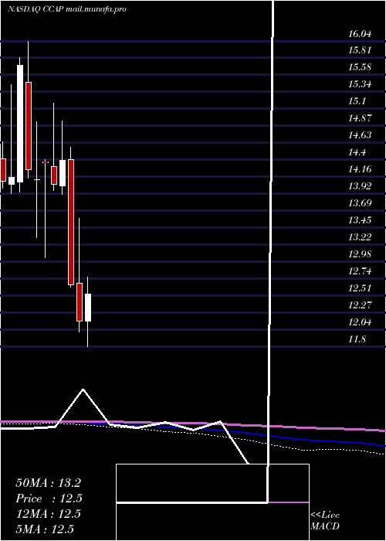
Task: Click the peak of the white MACD line
Action: (83, 390)
